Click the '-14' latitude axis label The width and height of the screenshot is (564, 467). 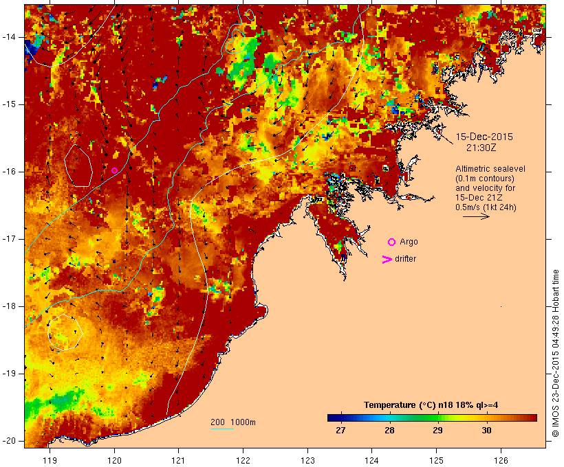(8, 37)
